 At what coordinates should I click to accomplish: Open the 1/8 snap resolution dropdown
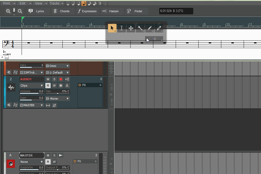coord(154,39)
